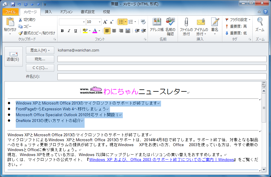Go to previous item arrow
The image size is (271, 177).
tap(32, 4)
